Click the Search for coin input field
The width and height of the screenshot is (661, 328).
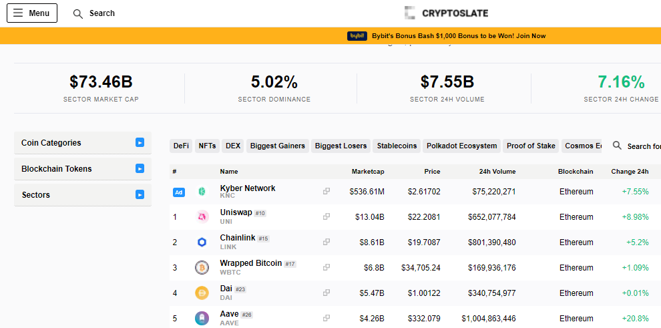pyautogui.click(x=643, y=146)
